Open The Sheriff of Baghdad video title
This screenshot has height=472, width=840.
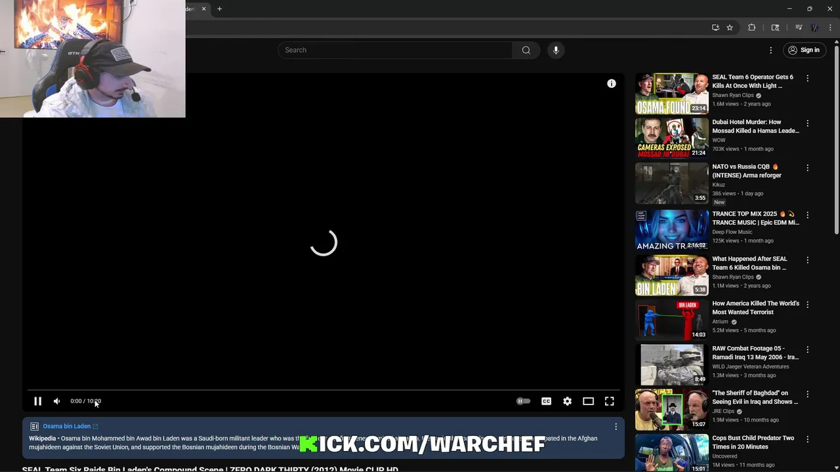(755, 397)
